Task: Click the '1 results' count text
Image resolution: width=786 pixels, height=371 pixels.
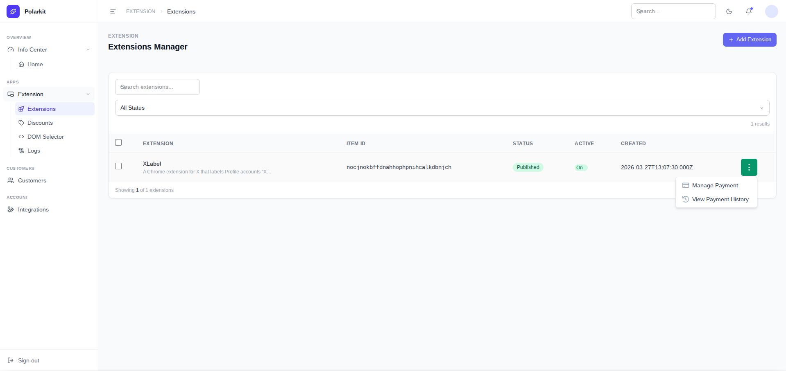Action: 760,124
